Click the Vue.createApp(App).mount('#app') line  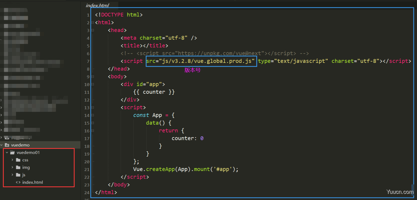pyautogui.click(x=186, y=169)
